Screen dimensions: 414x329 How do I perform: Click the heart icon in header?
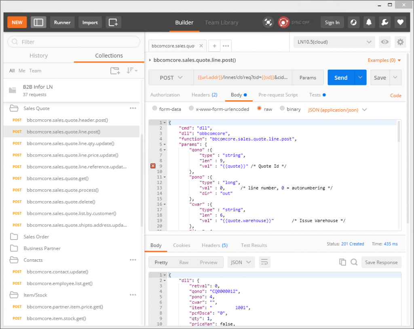(400, 23)
